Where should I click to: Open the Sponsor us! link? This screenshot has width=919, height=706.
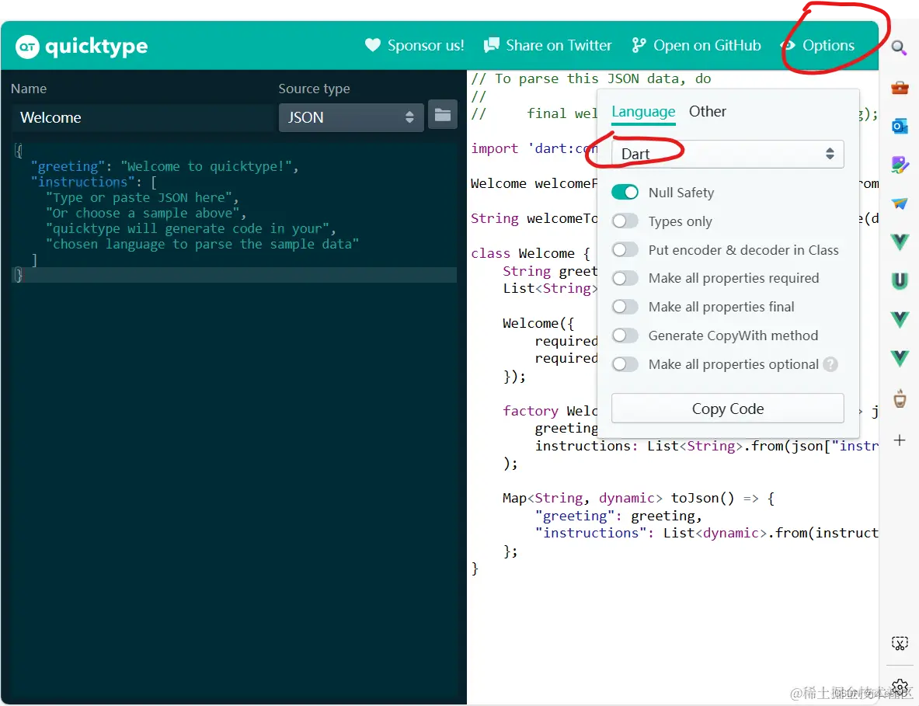(414, 45)
